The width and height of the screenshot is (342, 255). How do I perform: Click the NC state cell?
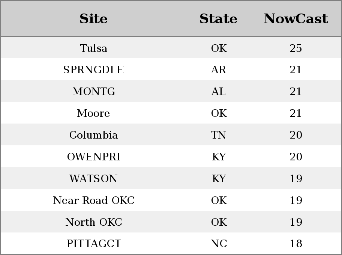click(219, 243)
